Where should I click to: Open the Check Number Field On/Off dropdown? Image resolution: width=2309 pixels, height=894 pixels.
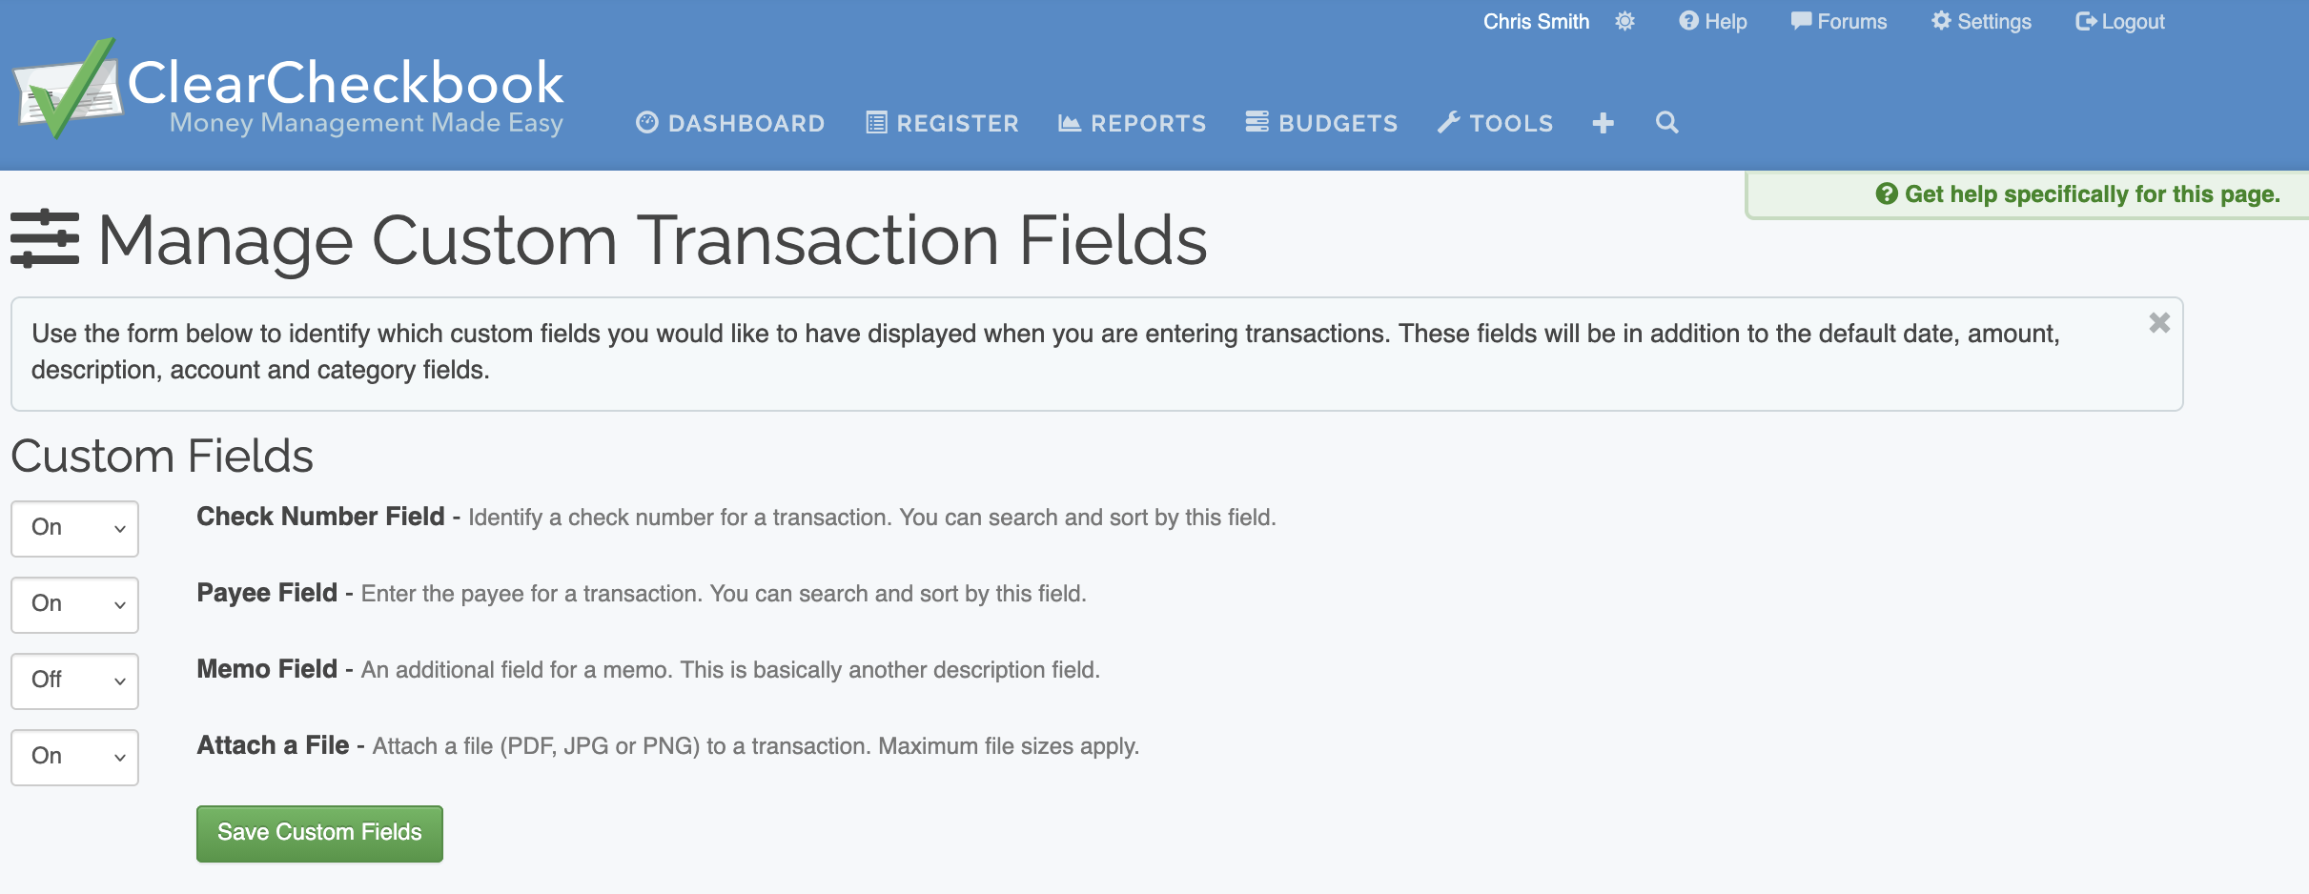(x=75, y=528)
